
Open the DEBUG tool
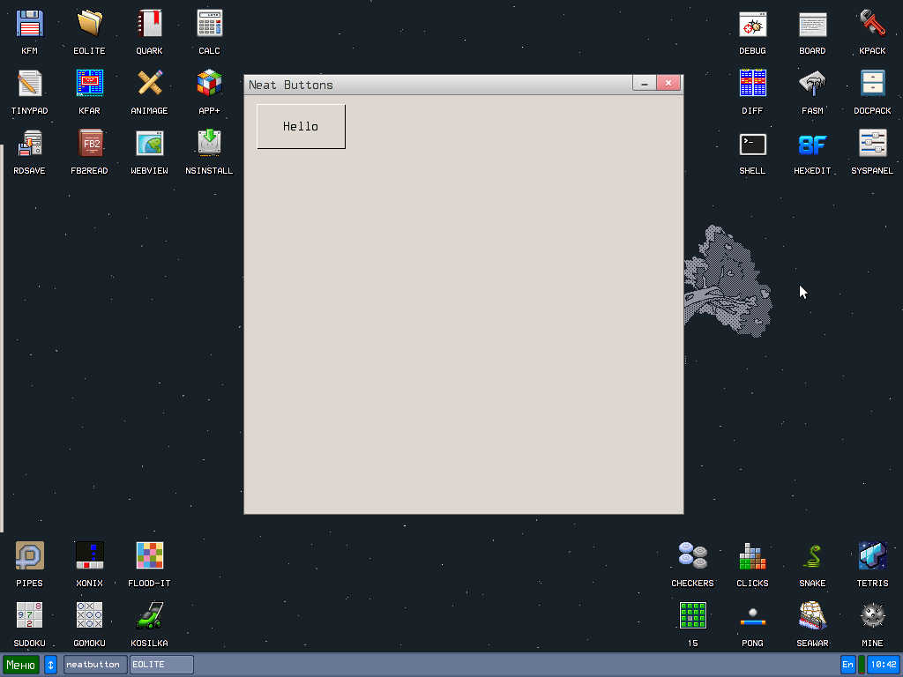coord(752,26)
